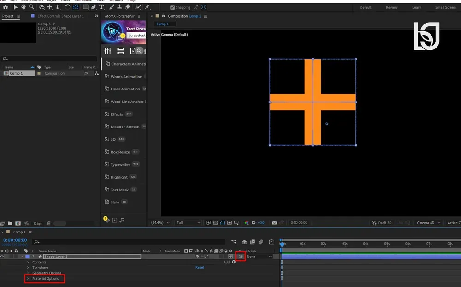Expand the Material Options group
Screen dimensions: 461x287
tap(28, 278)
